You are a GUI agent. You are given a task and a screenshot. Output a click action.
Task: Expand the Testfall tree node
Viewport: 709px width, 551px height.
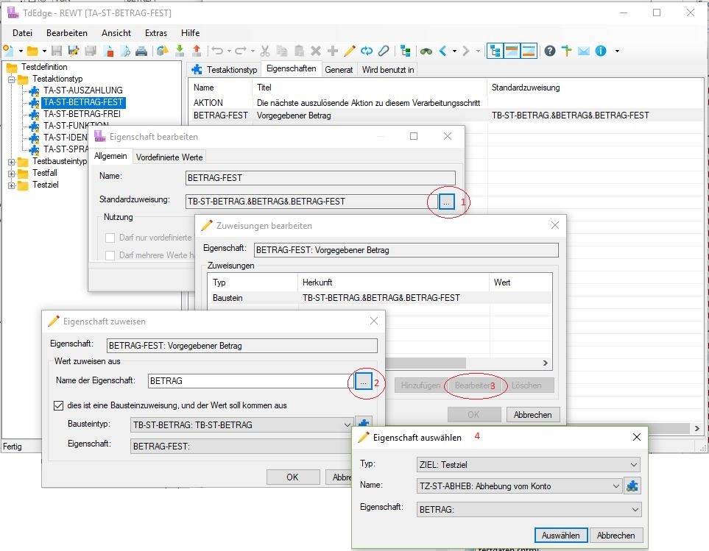[12, 173]
